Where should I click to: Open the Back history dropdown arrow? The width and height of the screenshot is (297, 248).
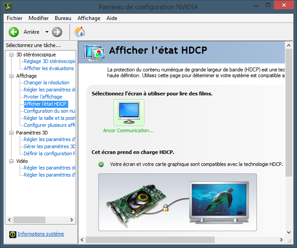[x=47, y=32]
